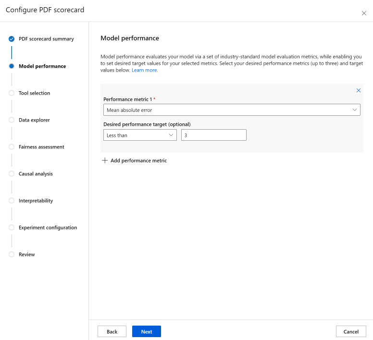373x340 pixels.
Task: Cancel the scorecard configuration
Action: [351, 331]
